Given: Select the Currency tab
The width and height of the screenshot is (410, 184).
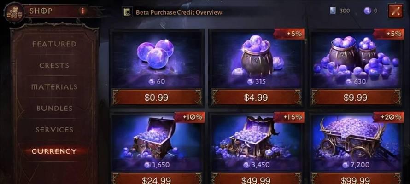Looking at the screenshot, I should coord(54,151).
